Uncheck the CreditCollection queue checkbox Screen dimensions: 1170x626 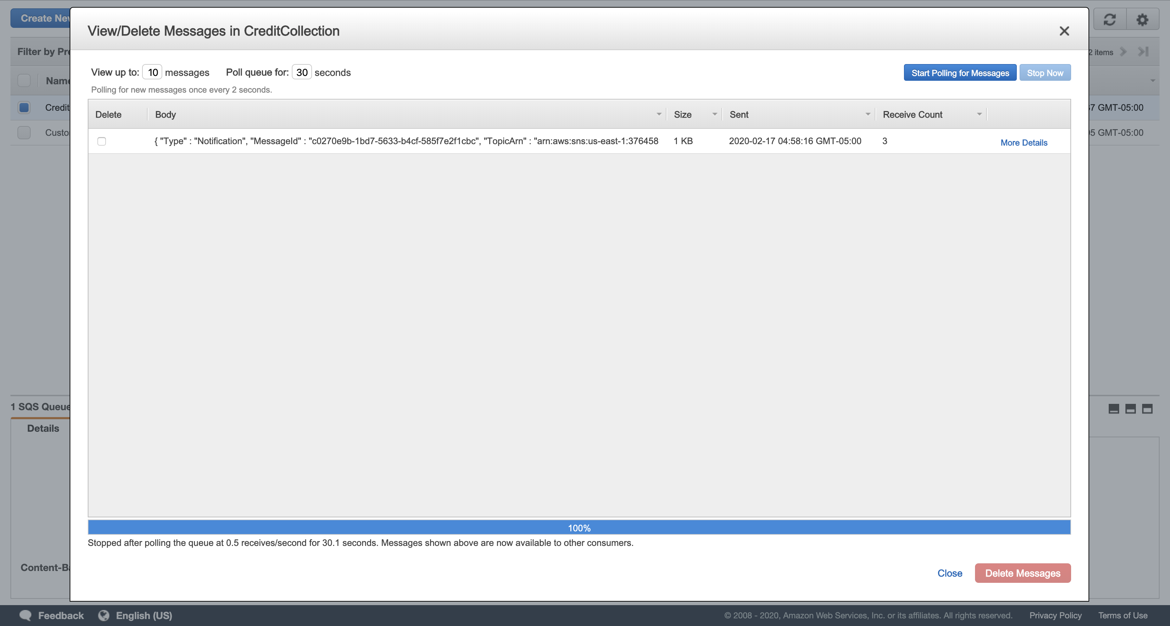click(24, 108)
